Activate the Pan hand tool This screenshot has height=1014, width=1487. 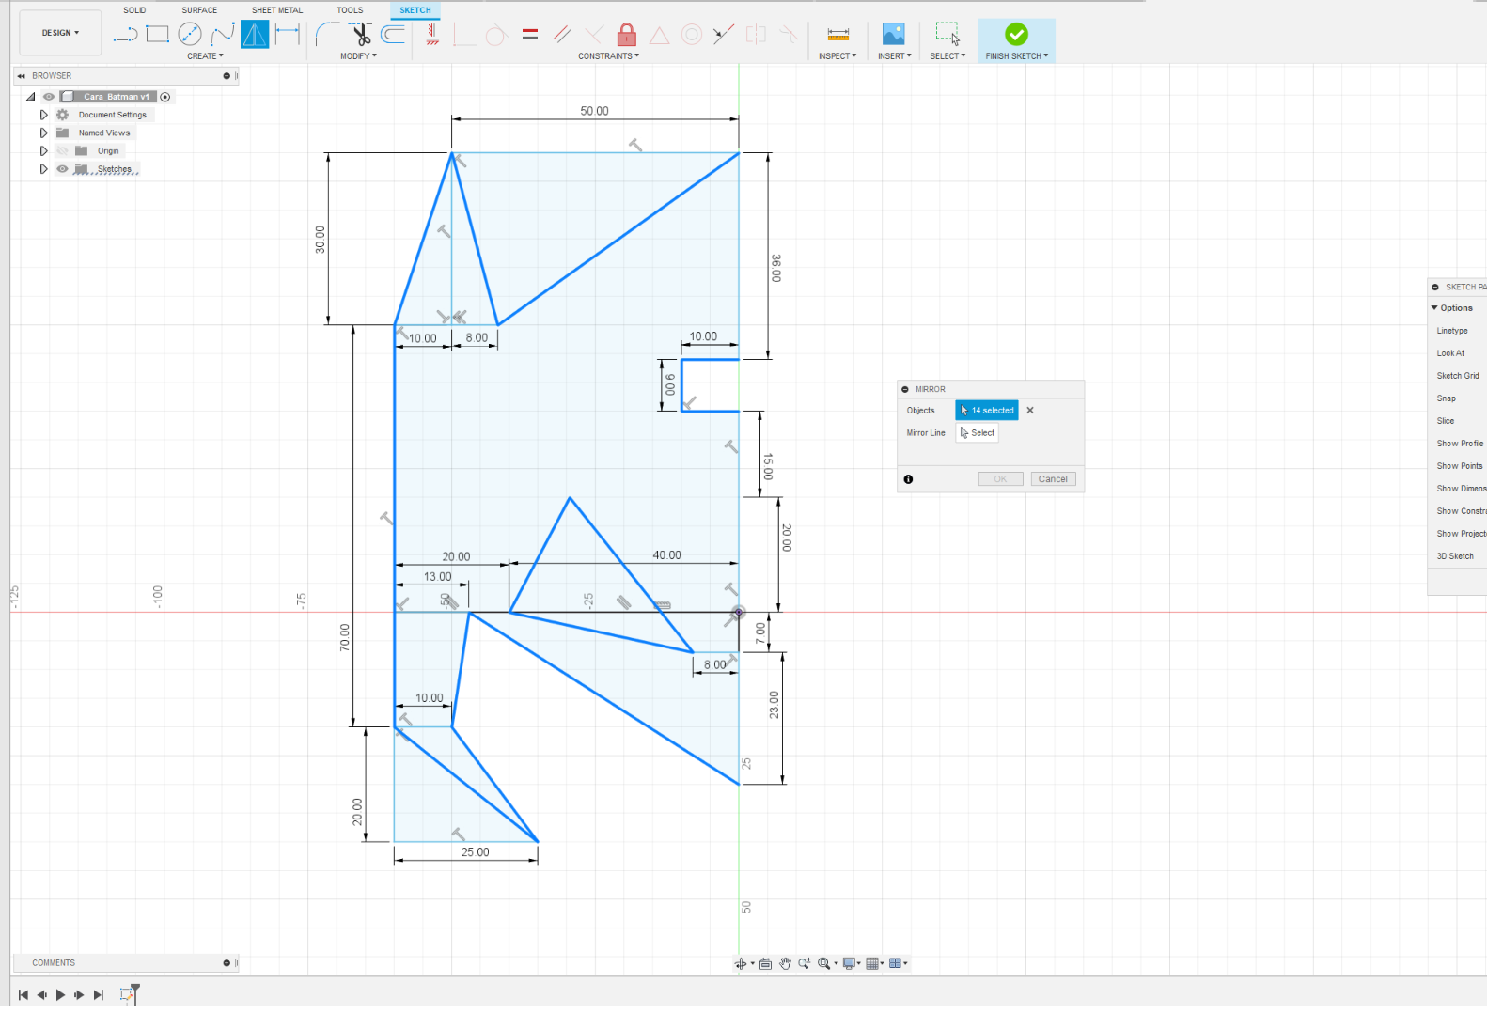(x=785, y=963)
